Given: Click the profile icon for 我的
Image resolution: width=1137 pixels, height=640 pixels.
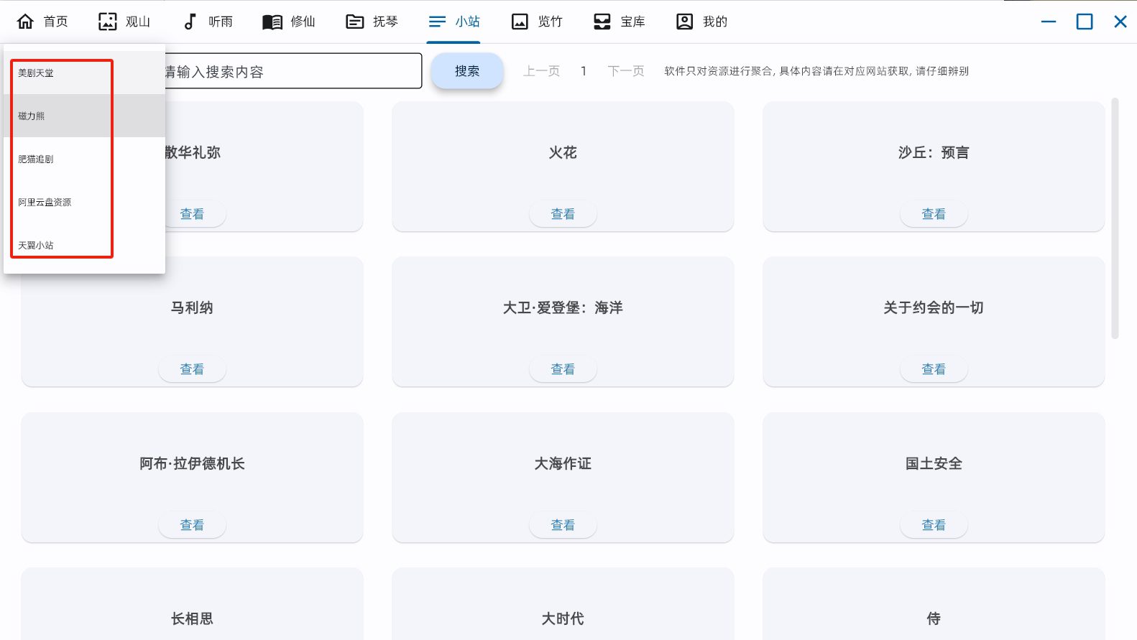Looking at the screenshot, I should tap(684, 22).
